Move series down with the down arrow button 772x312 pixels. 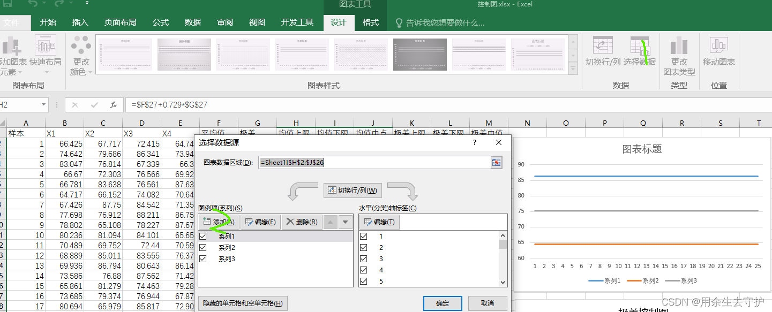346,222
